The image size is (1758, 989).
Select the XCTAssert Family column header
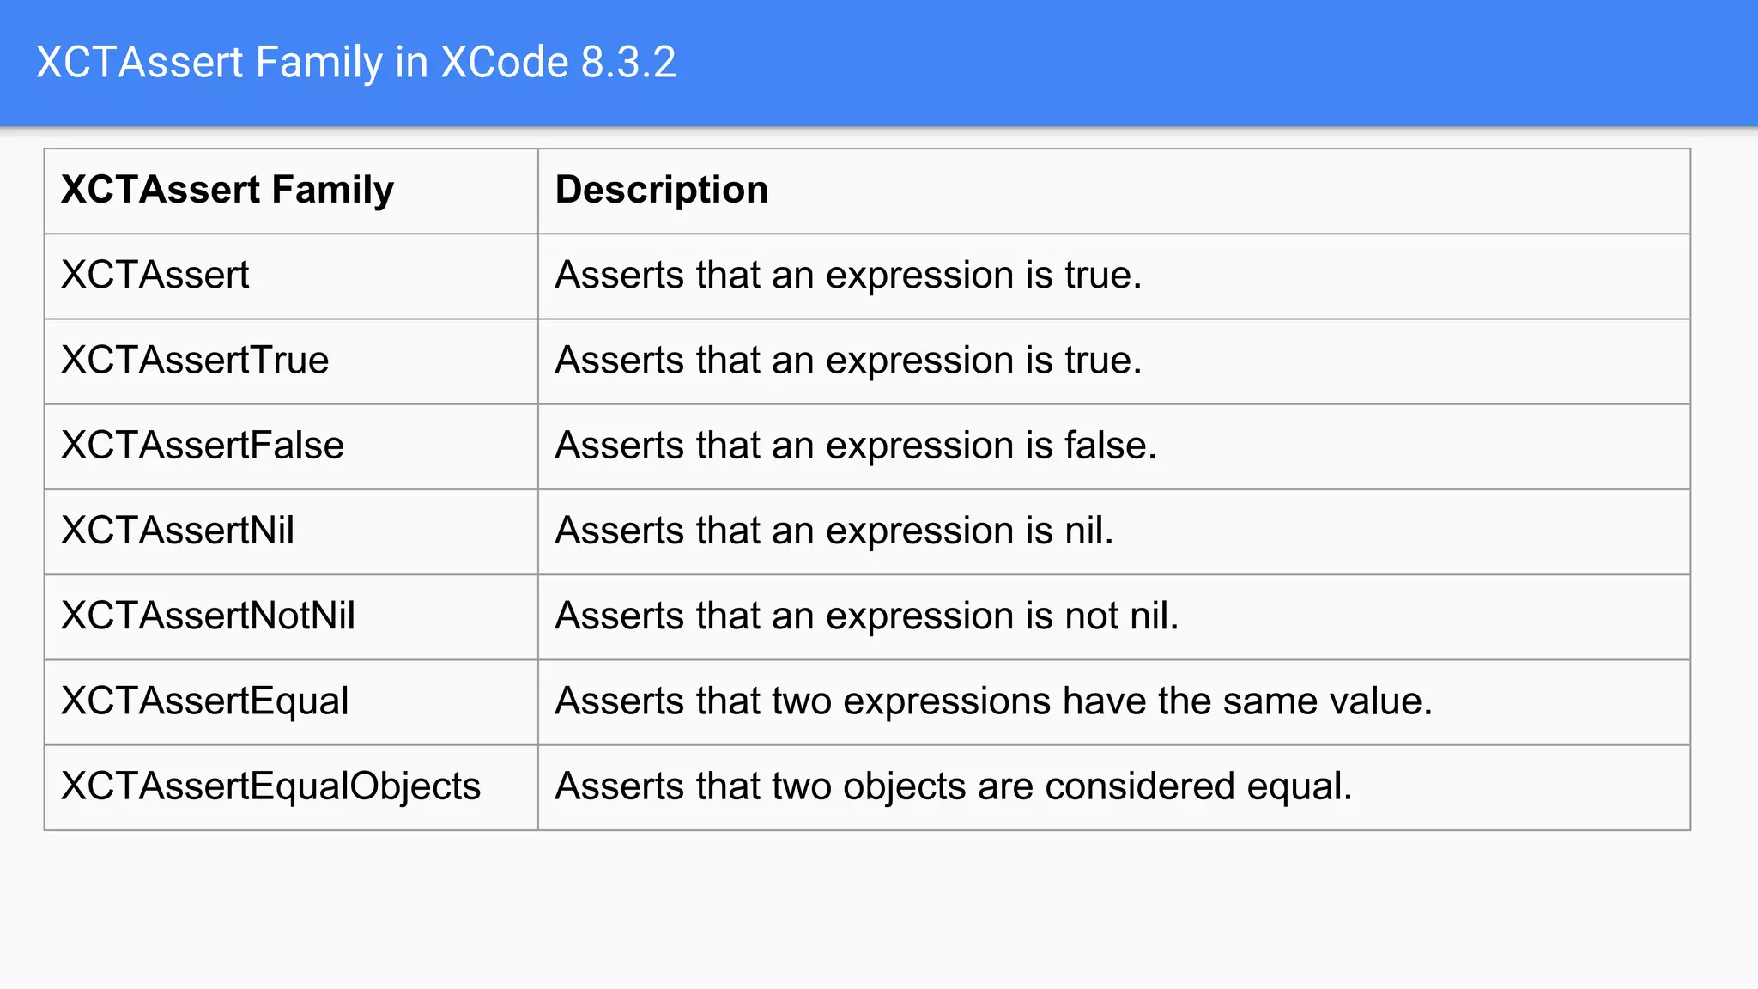(x=227, y=190)
